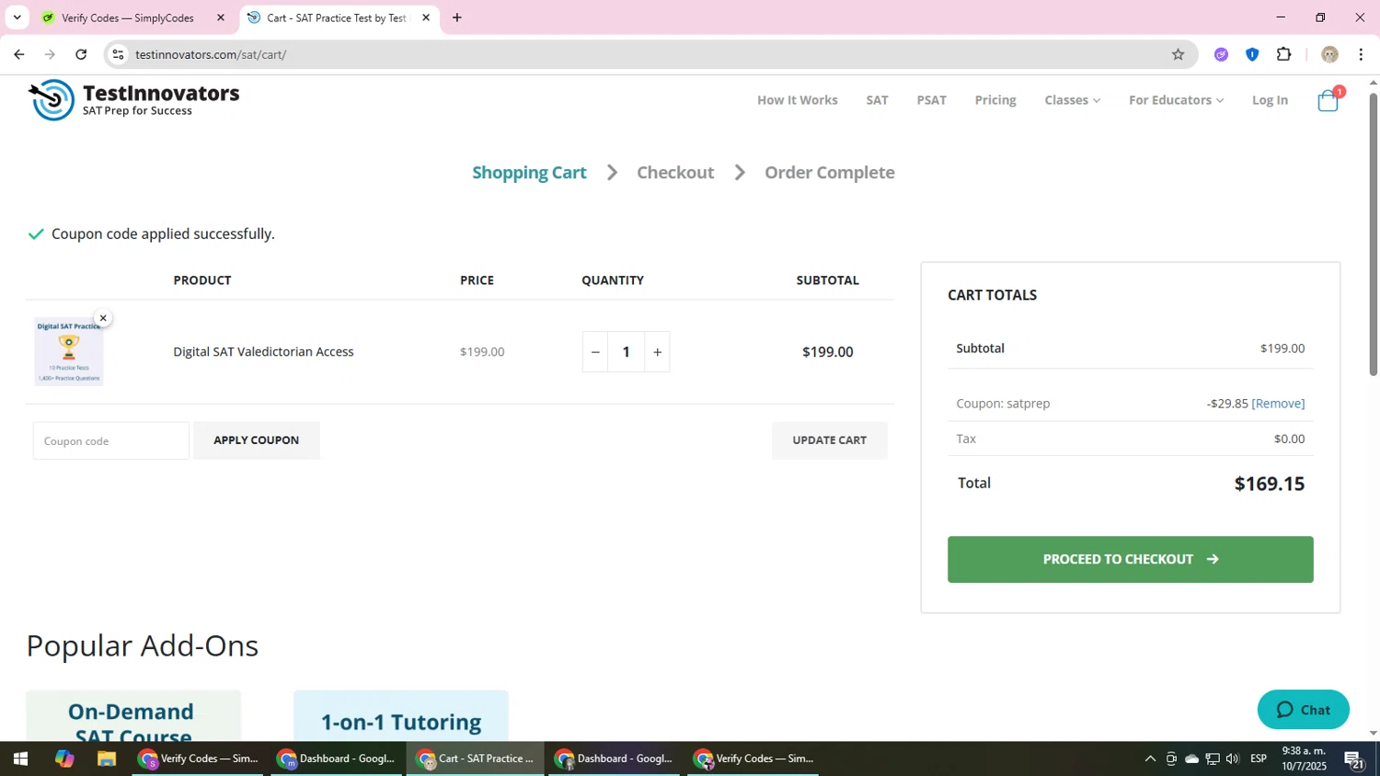
Task: Close the Verify Codes browser tab
Action: [221, 17]
